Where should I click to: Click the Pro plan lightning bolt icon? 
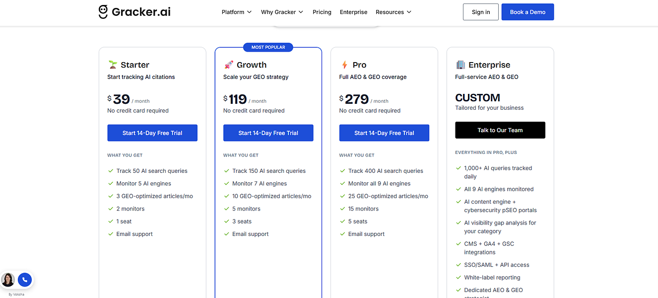344,65
